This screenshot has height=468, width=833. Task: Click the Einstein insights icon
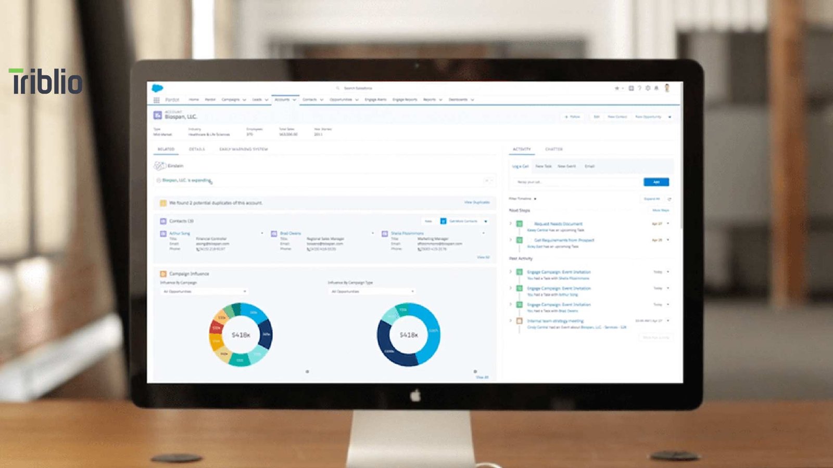click(x=159, y=165)
